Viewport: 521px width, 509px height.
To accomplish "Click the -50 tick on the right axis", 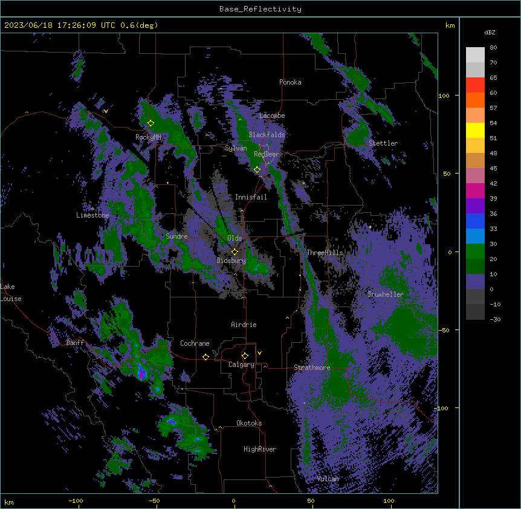I will [x=444, y=330].
